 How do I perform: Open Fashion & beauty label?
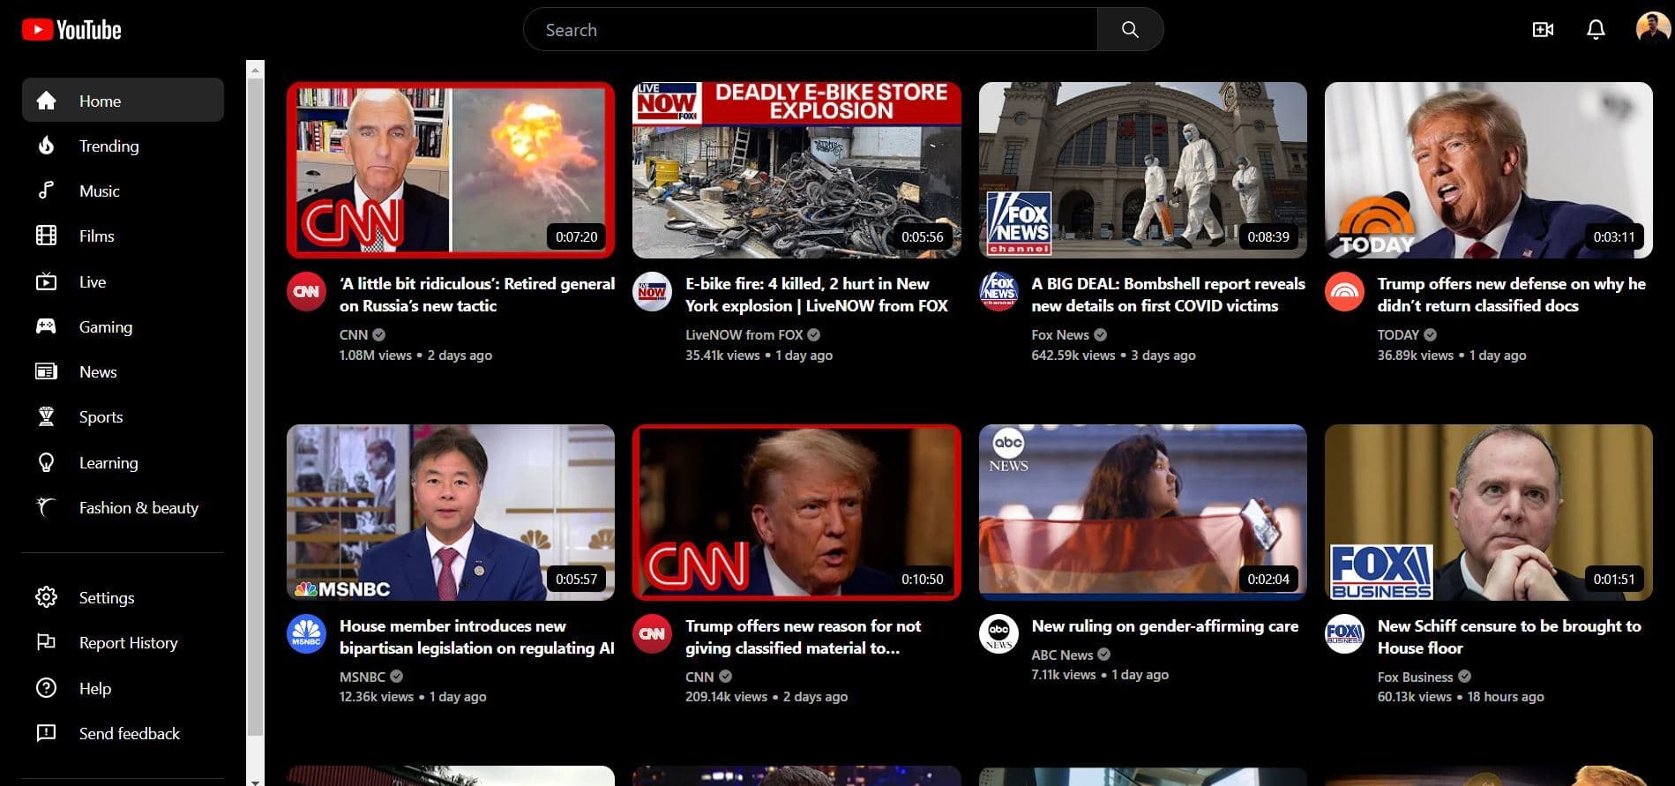pyautogui.click(x=138, y=507)
